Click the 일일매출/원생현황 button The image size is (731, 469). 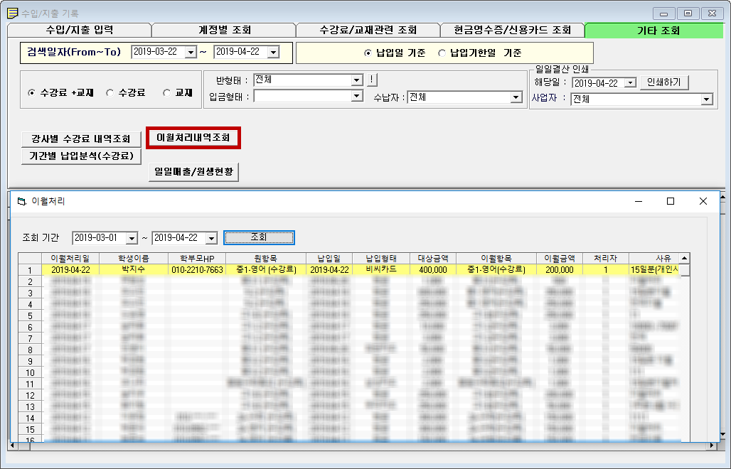(193, 172)
